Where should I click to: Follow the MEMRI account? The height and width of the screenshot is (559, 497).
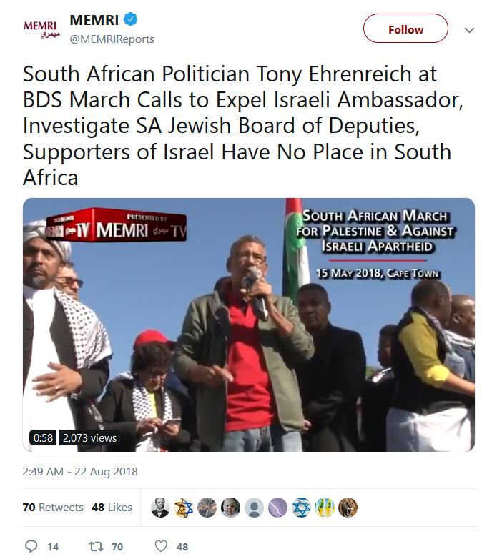405,29
